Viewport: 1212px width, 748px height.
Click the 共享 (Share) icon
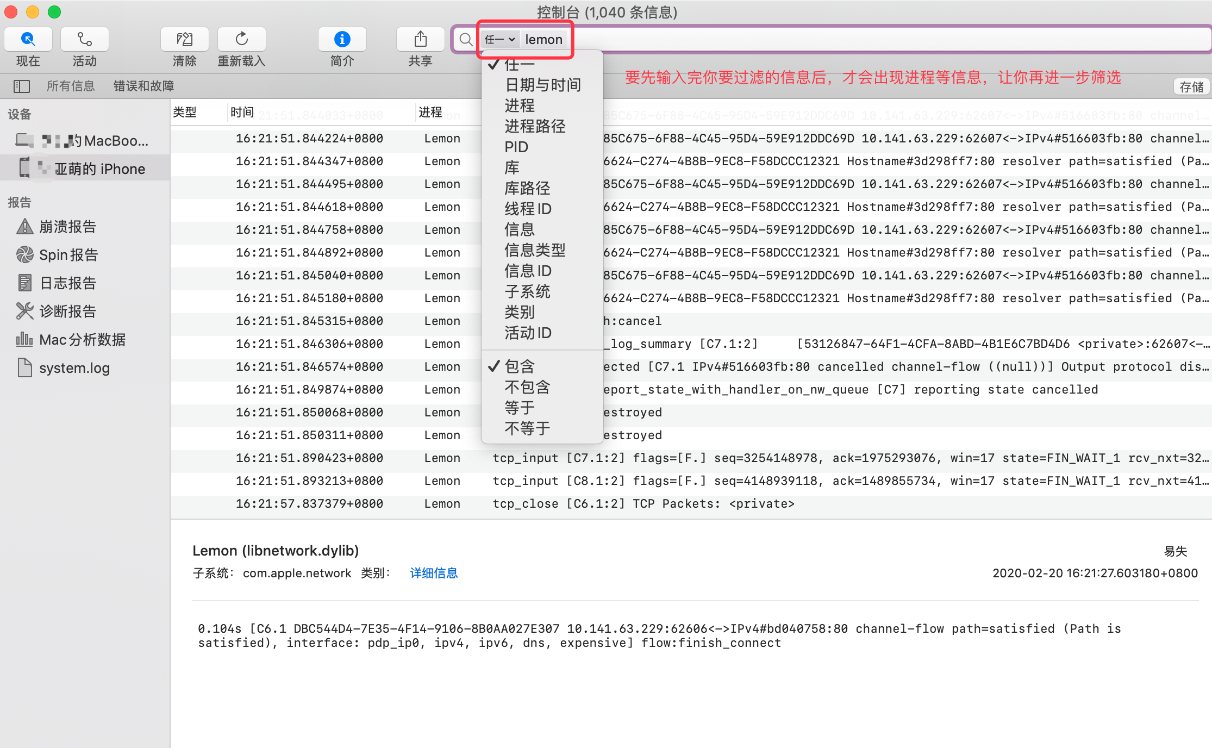(x=420, y=40)
